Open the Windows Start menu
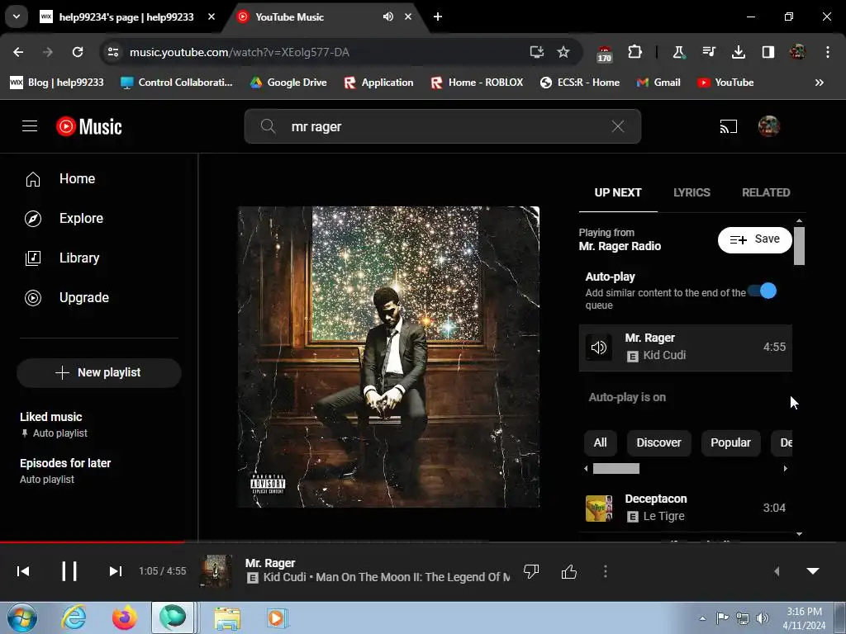This screenshot has height=634, width=846. (x=22, y=617)
